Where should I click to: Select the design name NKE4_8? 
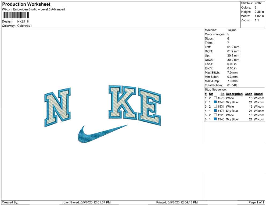tap(23, 22)
